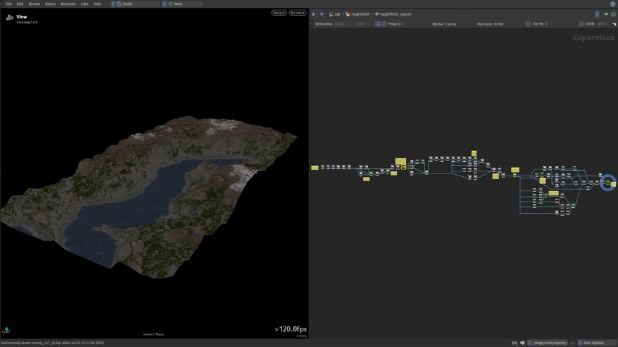Go forward in network history
The height and width of the screenshot is (347, 618).
click(321, 14)
